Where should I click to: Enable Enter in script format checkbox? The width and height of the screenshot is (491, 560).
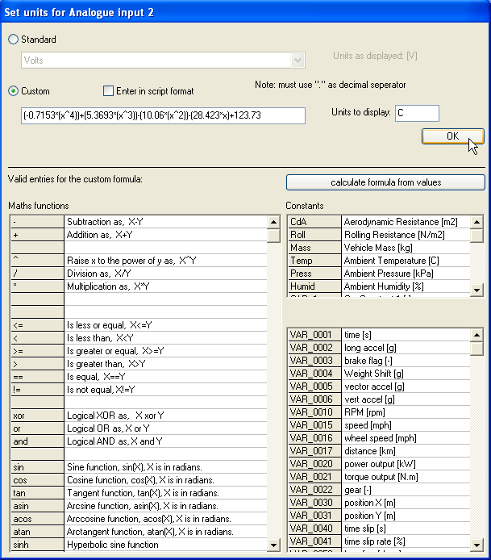109,91
